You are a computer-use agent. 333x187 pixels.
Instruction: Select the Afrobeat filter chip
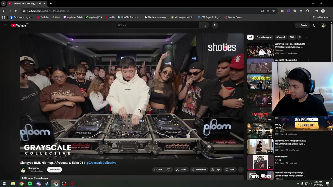click(281, 37)
